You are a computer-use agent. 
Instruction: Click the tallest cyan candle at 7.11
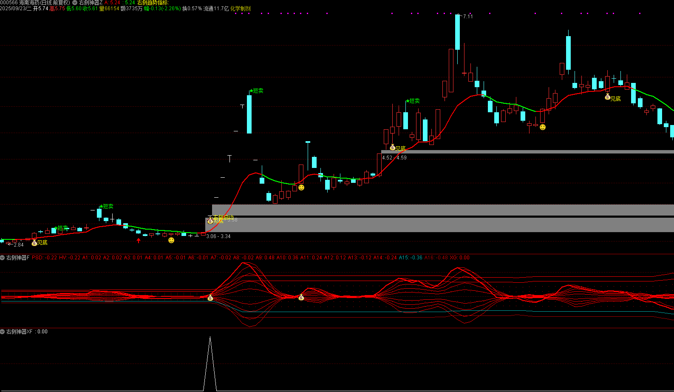[x=457, y=32]
